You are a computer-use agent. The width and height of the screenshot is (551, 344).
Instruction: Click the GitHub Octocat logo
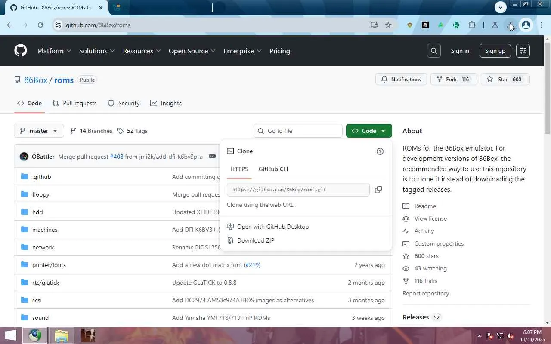(21, 51)
